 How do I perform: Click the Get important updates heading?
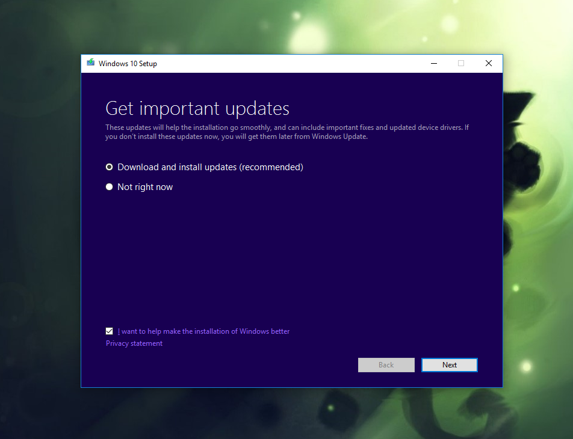[197, 109]
